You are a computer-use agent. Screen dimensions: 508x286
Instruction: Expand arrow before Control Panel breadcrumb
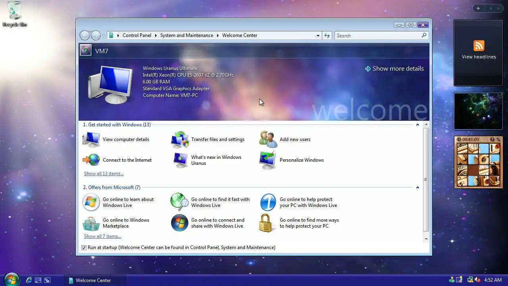tap(118, 35)
